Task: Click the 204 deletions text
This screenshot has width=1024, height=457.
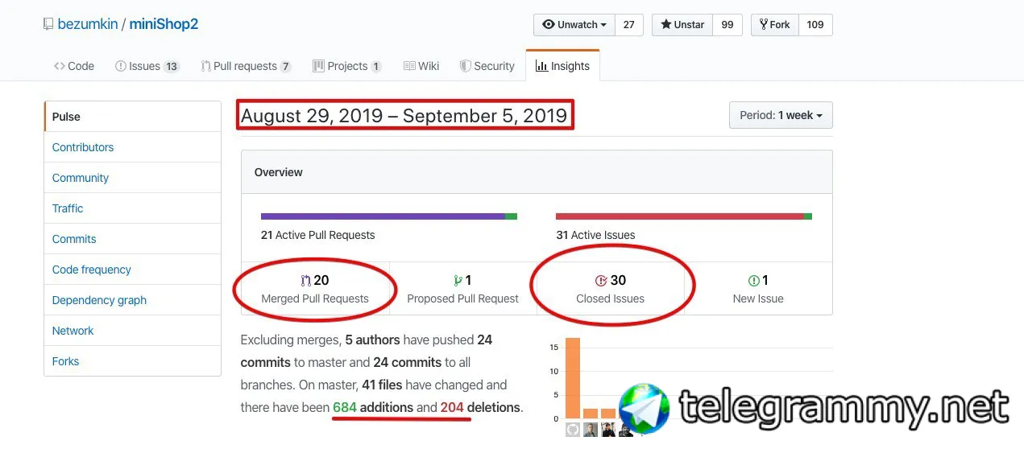Action: (480, 407)
